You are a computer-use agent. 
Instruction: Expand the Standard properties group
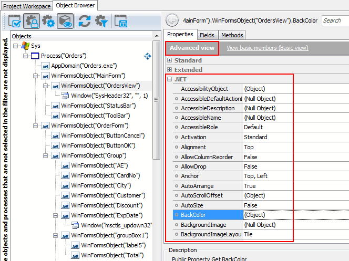(x=169, y=60)
